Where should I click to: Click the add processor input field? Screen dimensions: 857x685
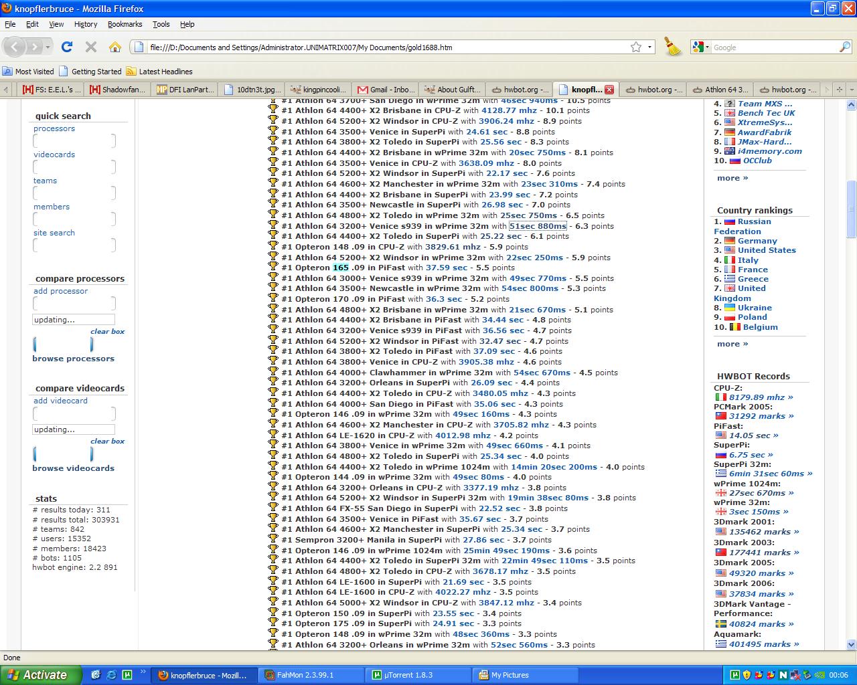tap(74, 303)
